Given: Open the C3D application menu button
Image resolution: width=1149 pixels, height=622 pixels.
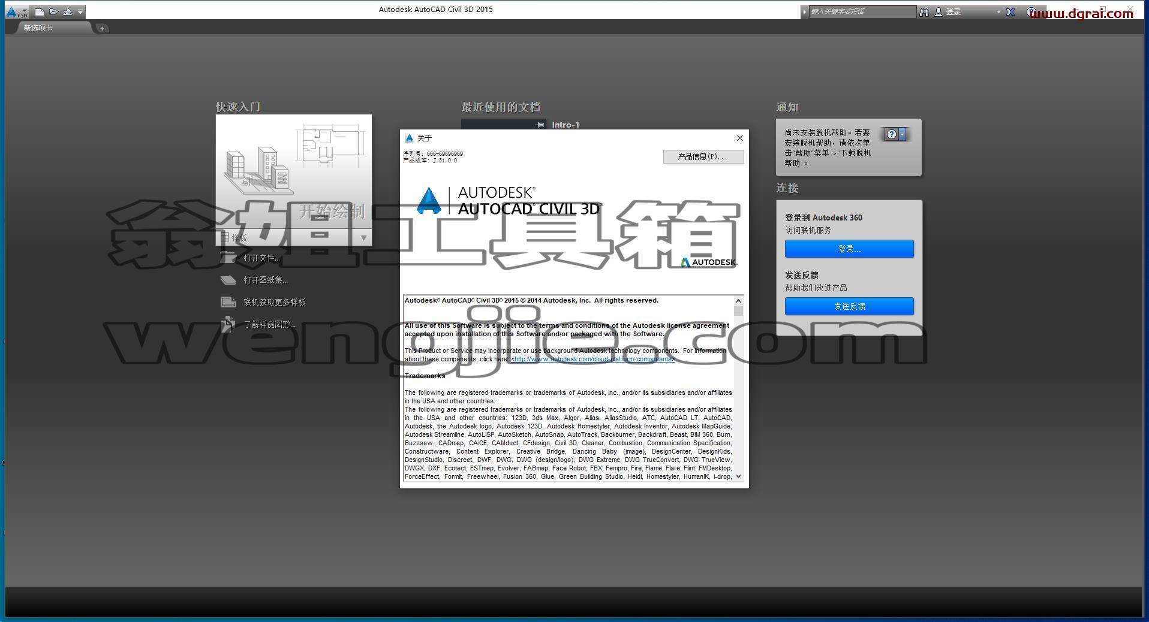Looking at the screenshot, I should click(x=17, y=11).
